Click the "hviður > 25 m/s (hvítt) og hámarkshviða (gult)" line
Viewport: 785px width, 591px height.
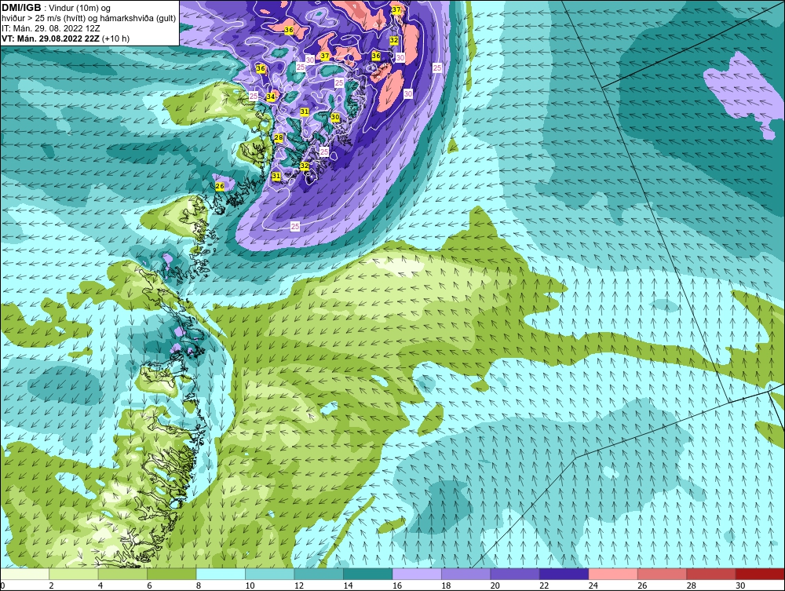(x=89, y=19)
